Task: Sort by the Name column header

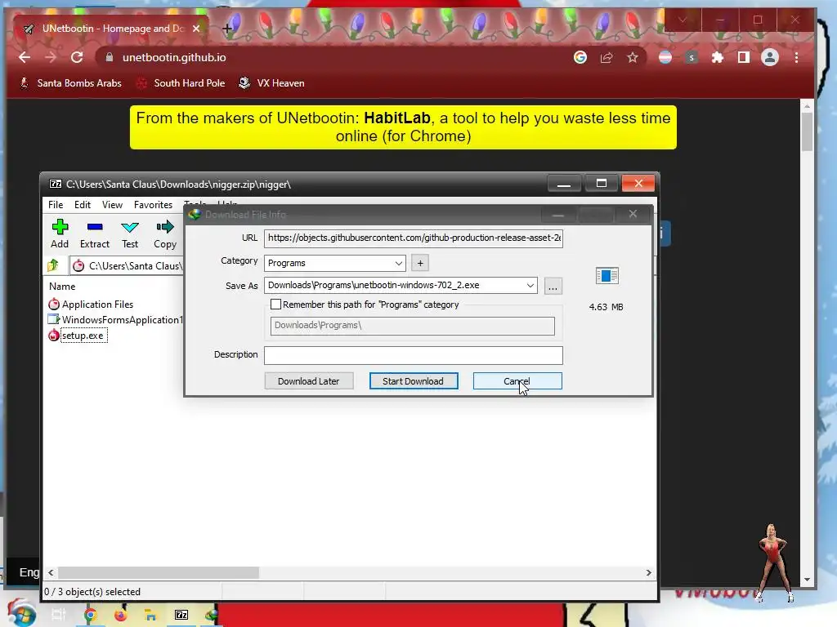Action: coord(62,287)
